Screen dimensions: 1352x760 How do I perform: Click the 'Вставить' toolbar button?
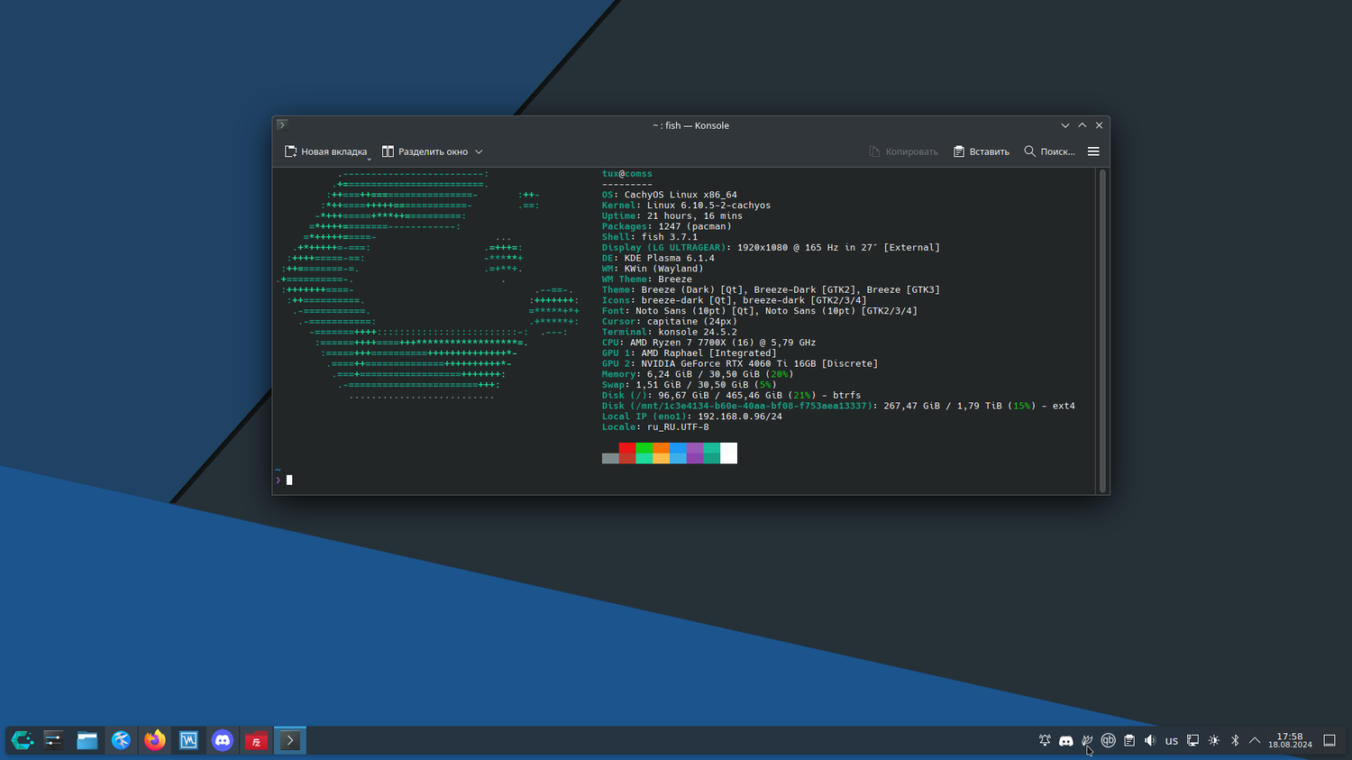coord(981,151)
